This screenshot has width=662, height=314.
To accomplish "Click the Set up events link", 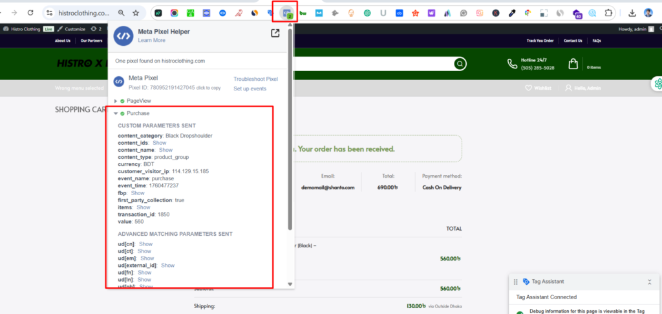I will pos(250,89).
